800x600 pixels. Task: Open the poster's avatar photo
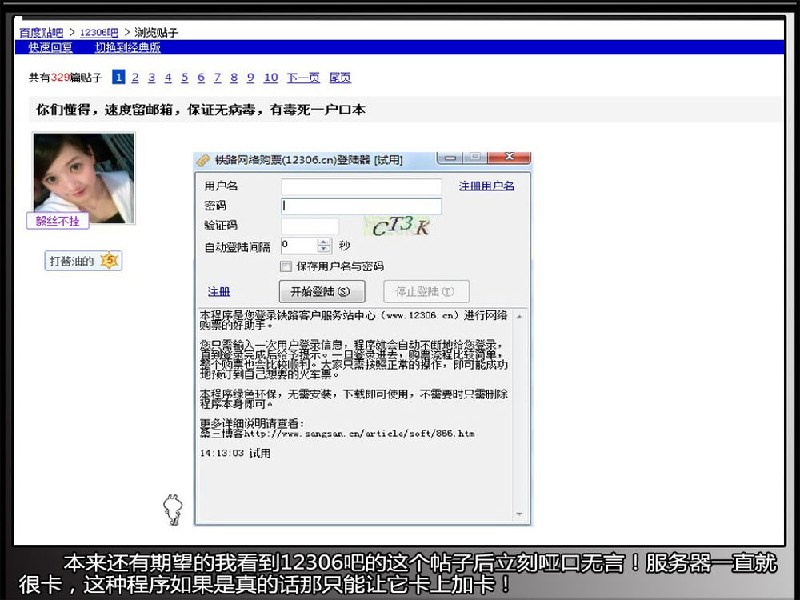84,178
